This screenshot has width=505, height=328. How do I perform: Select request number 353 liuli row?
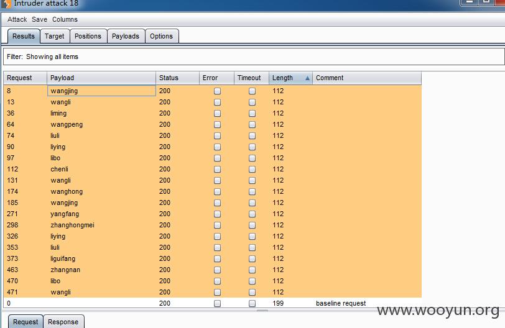213,247
